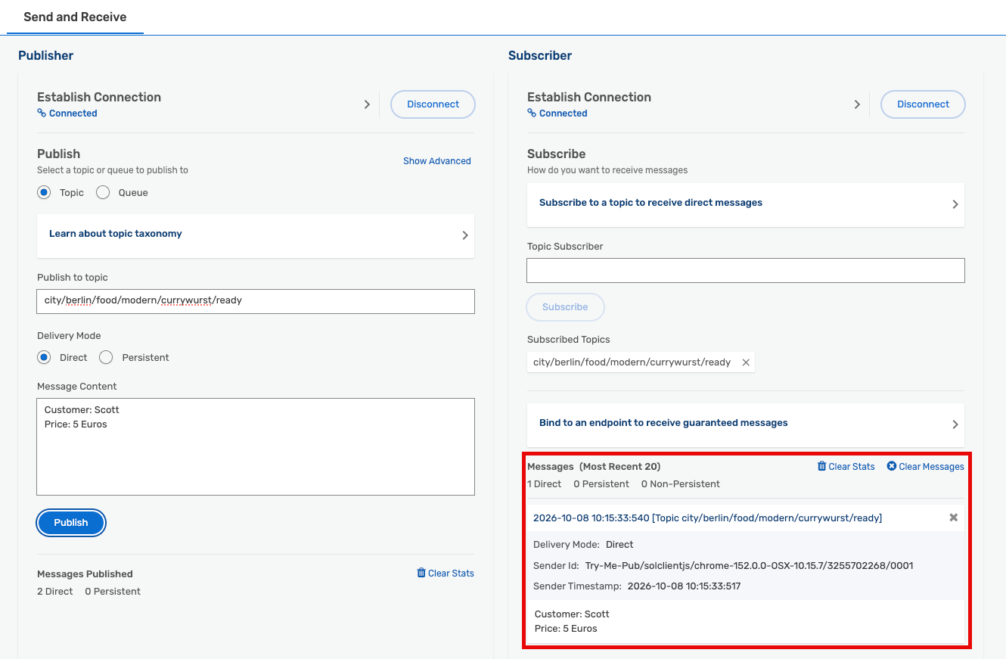This screenshot has width=1006, height=659.
Task: Disconnect the Publisher connection
Action: (x=433, y=104)
